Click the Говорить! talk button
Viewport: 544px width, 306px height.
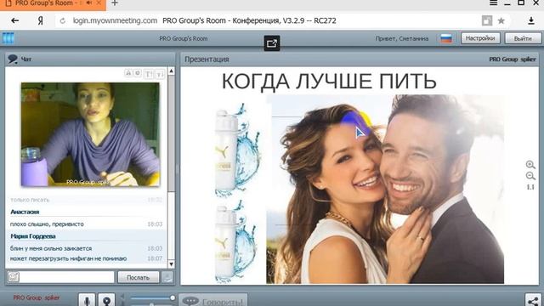pos(213,300)
